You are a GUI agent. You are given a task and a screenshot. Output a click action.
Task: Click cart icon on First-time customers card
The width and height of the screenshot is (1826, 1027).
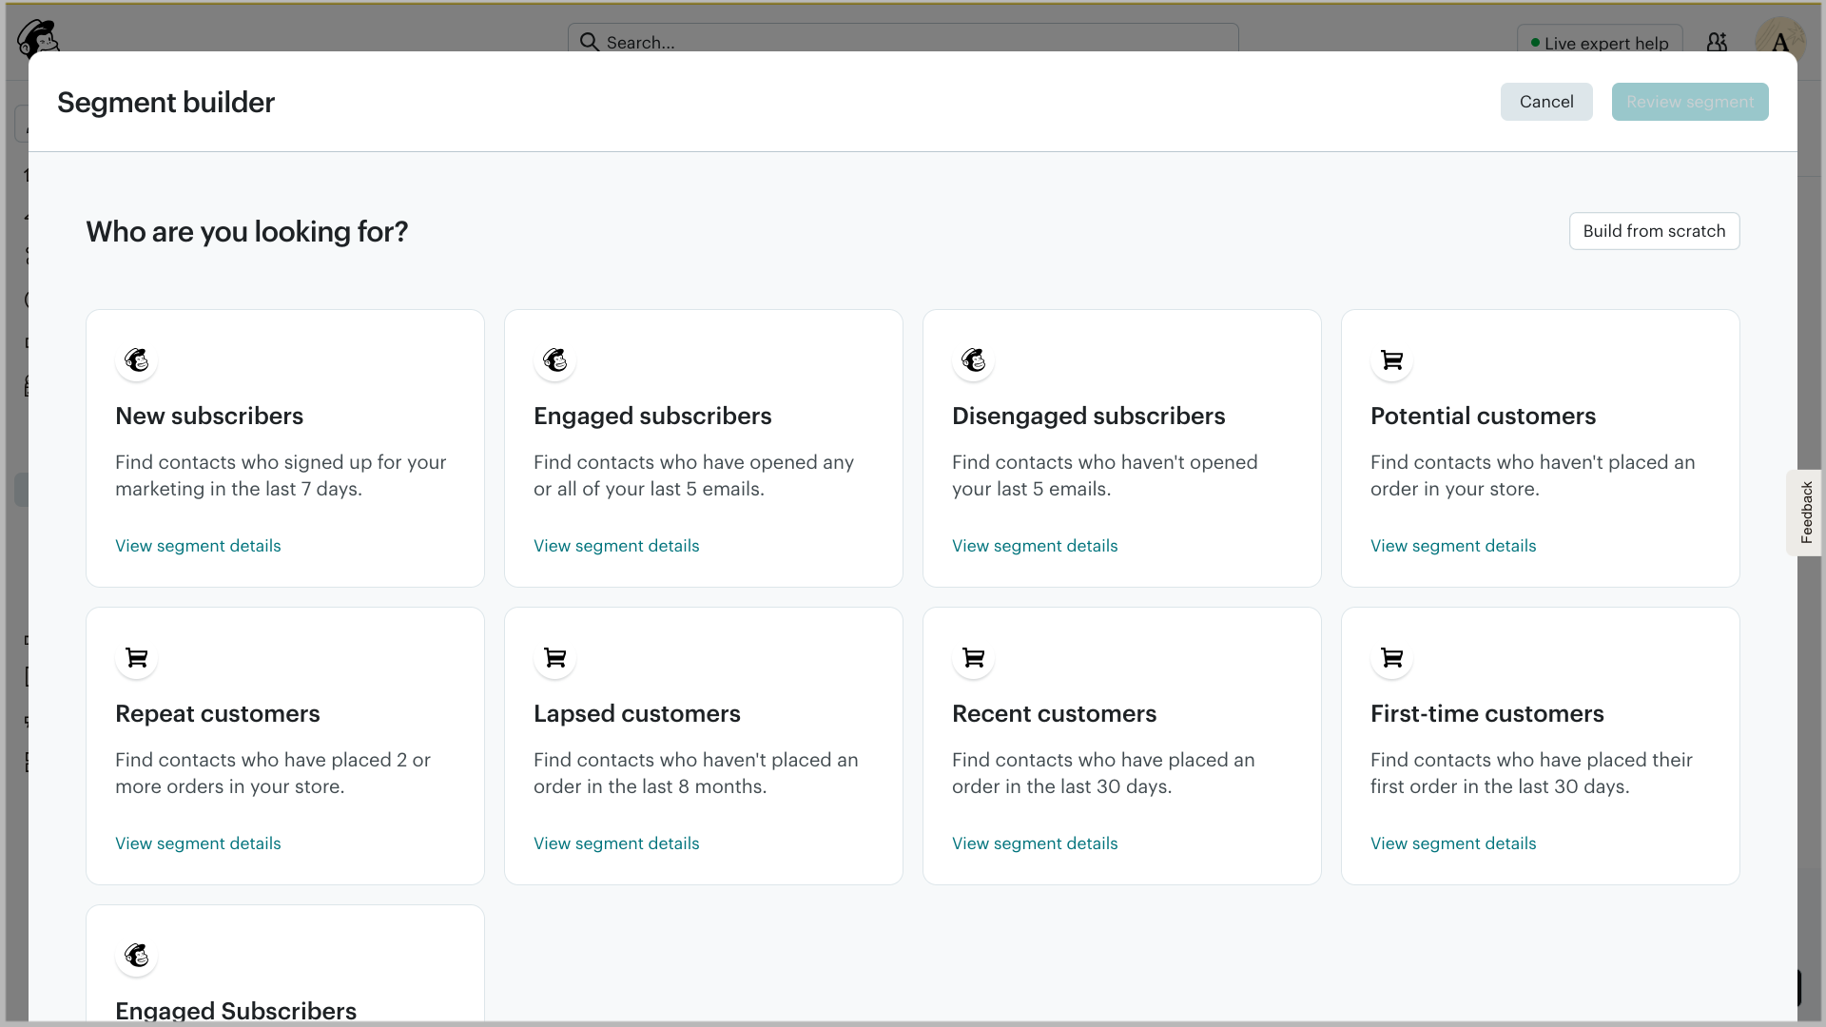point(1392,658)
